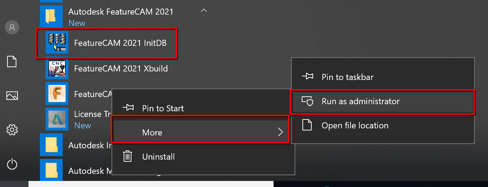Screen dimensions: 488x187
Task: Open Pictures from the Start sidebar
Action: (12, 95)
